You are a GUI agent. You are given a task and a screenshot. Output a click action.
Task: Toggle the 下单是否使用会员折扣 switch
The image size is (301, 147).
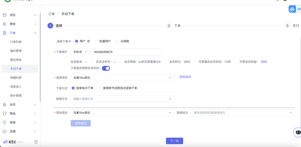point(106,68)
